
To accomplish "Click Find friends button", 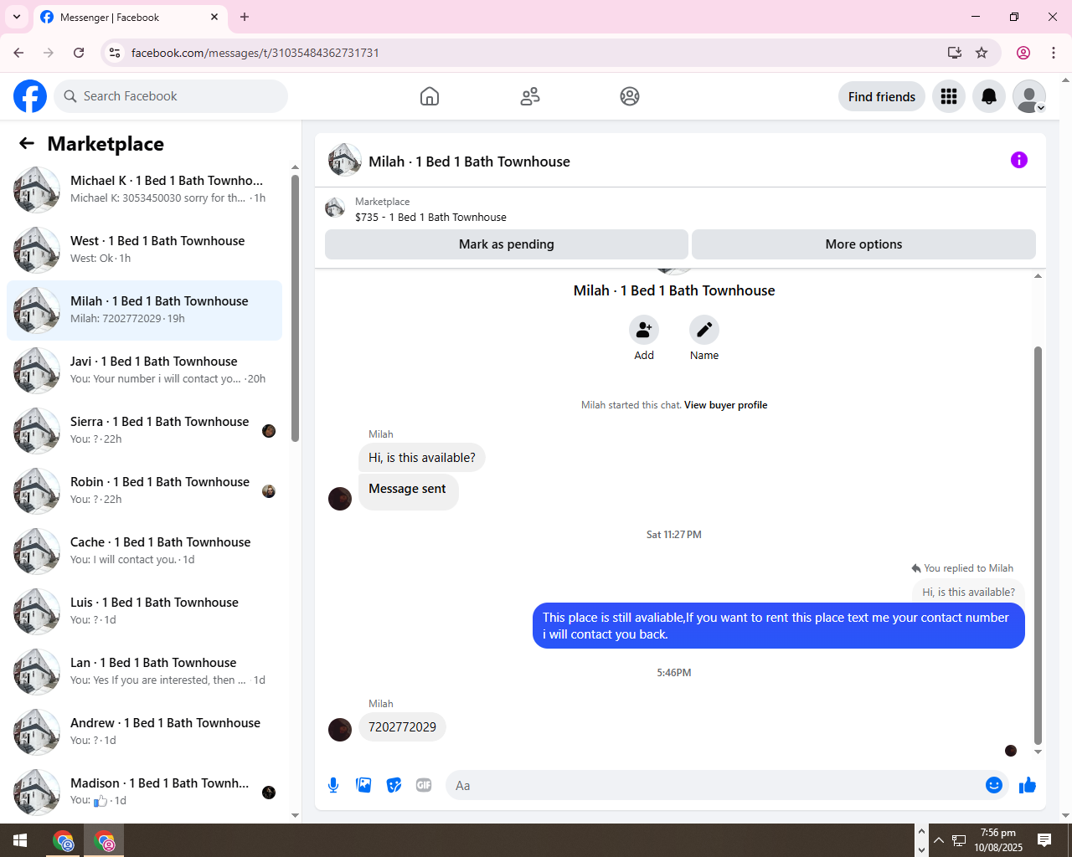I will tap(882, 96).
